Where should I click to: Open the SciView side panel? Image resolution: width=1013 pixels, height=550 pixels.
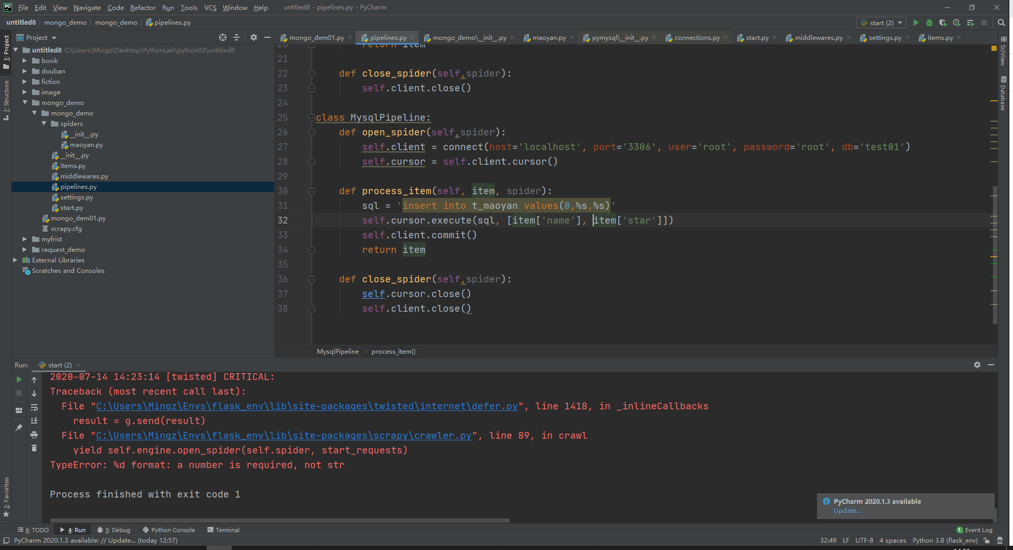click(x=1003, y=51)
